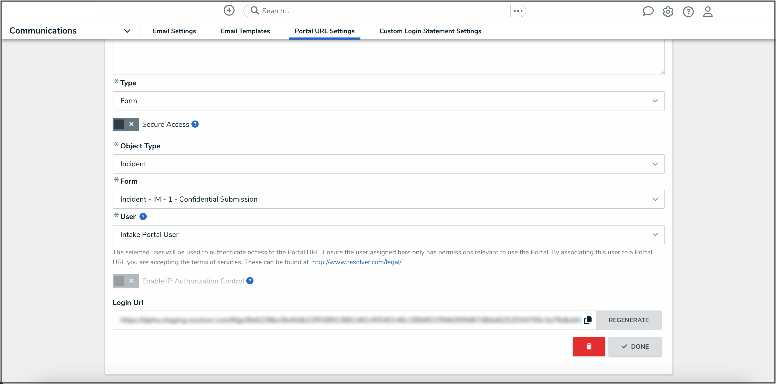Open the resolver.com legal link
Screen dimensions: 776x384
pos(356,262)
